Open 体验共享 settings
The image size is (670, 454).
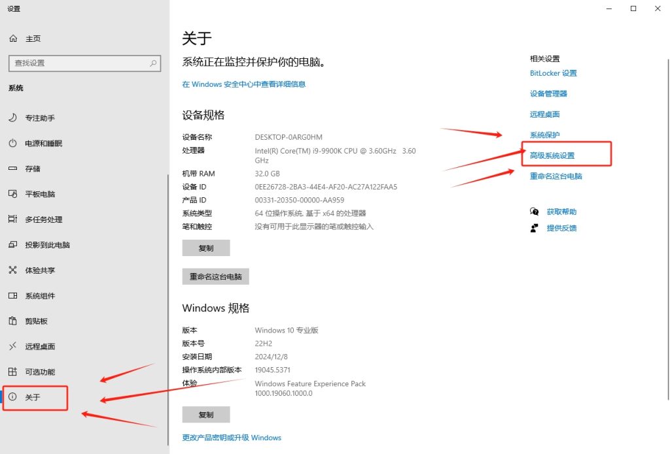point(40,270)
